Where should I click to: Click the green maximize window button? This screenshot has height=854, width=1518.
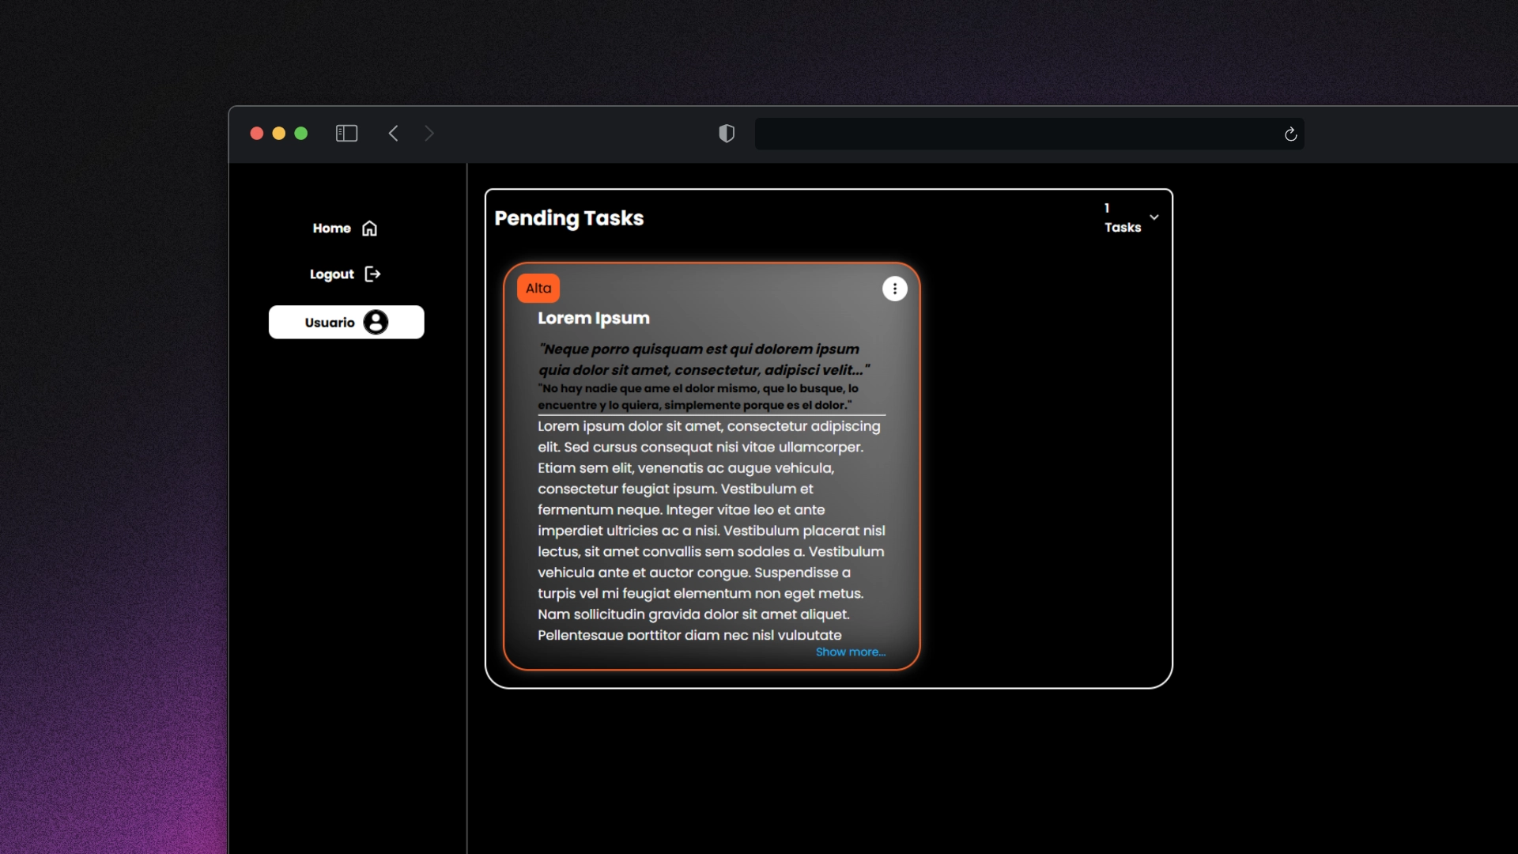click(x=301, y=134)
